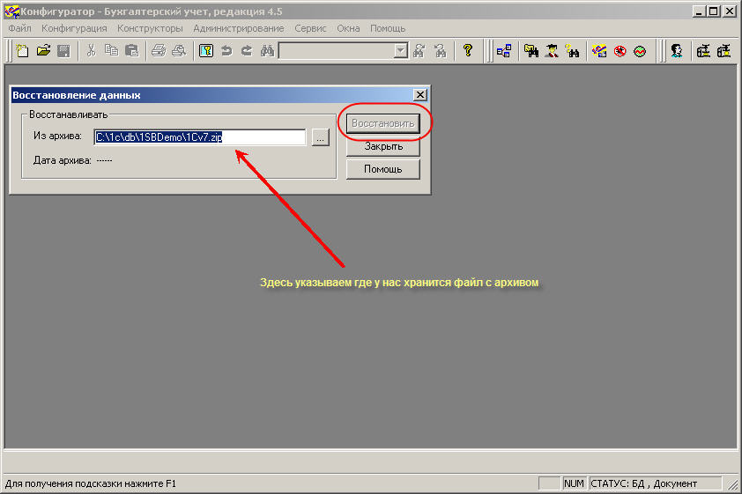
Task: Click the yellow key toolbar icon
Action: (x=206, y=50)
